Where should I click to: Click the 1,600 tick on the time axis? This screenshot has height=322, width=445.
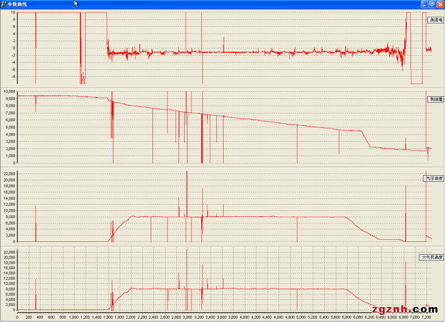(x=108, y=318)
